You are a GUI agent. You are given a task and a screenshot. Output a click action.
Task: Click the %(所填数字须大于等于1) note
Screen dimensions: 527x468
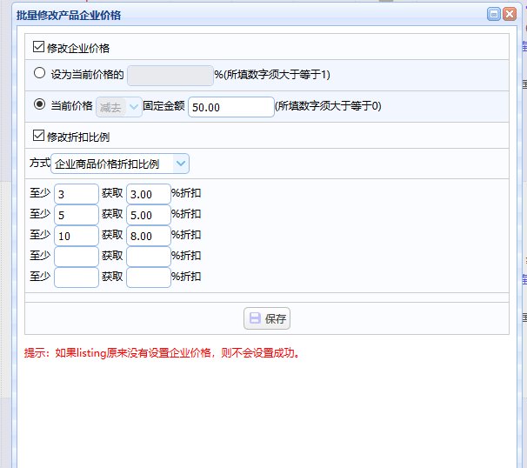pyautogui.click(x=272, y=74)
